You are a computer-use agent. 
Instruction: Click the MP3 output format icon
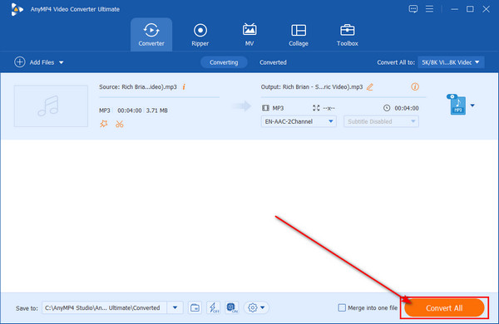tap(457, 105)
